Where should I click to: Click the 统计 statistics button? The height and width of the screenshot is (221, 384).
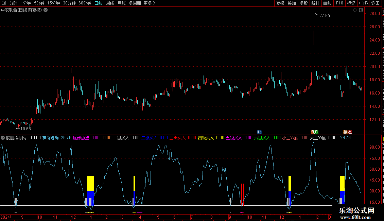coord(315,3)
